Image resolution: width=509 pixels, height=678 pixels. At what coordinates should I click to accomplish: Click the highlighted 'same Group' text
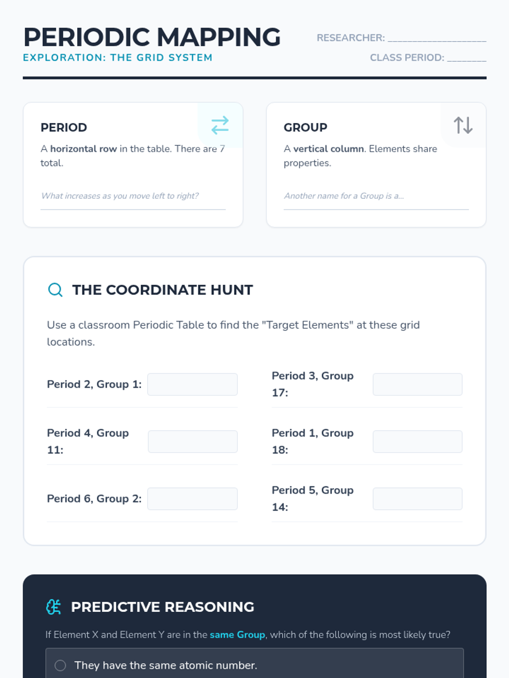(x=237, y=635)
